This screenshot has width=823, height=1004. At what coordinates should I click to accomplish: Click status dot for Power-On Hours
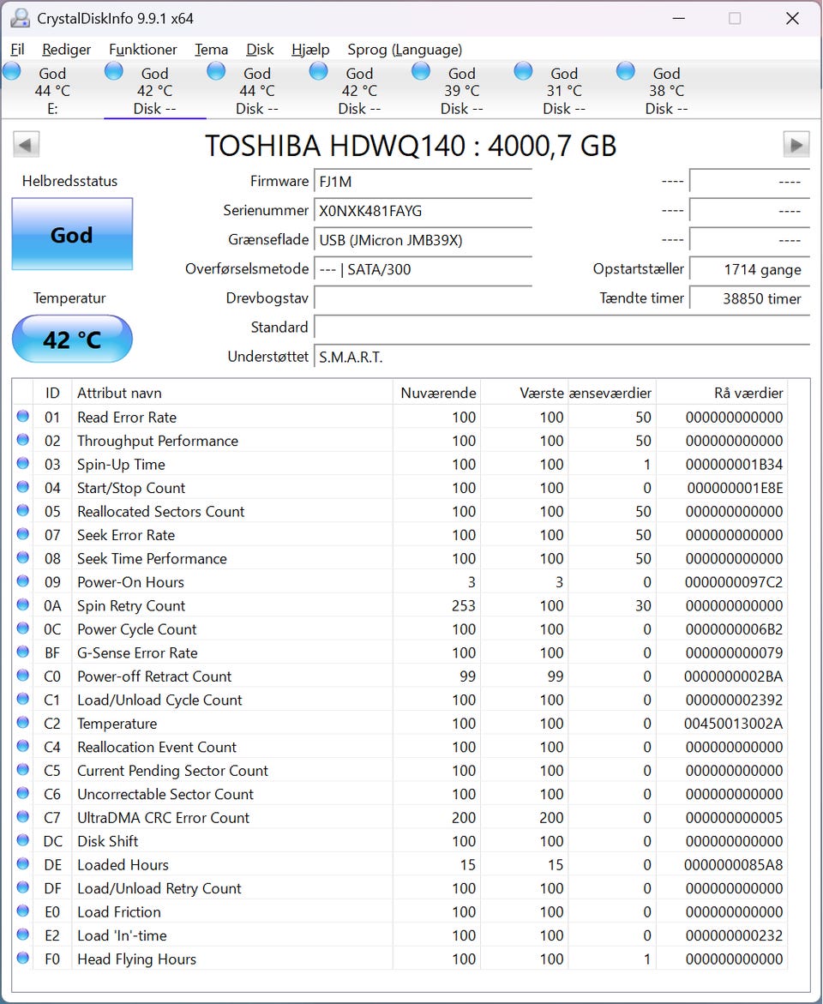coord(23,581)
